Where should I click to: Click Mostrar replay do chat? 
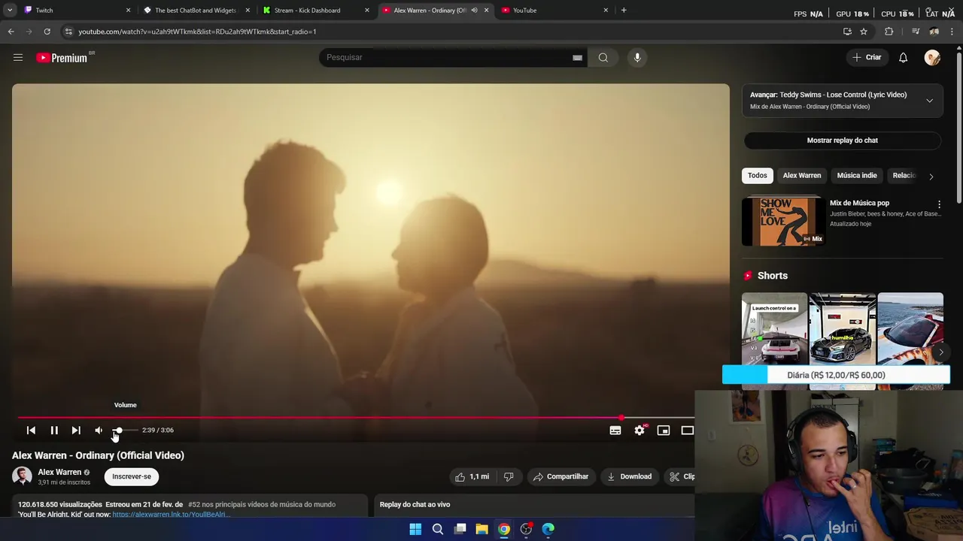(843, 140)
